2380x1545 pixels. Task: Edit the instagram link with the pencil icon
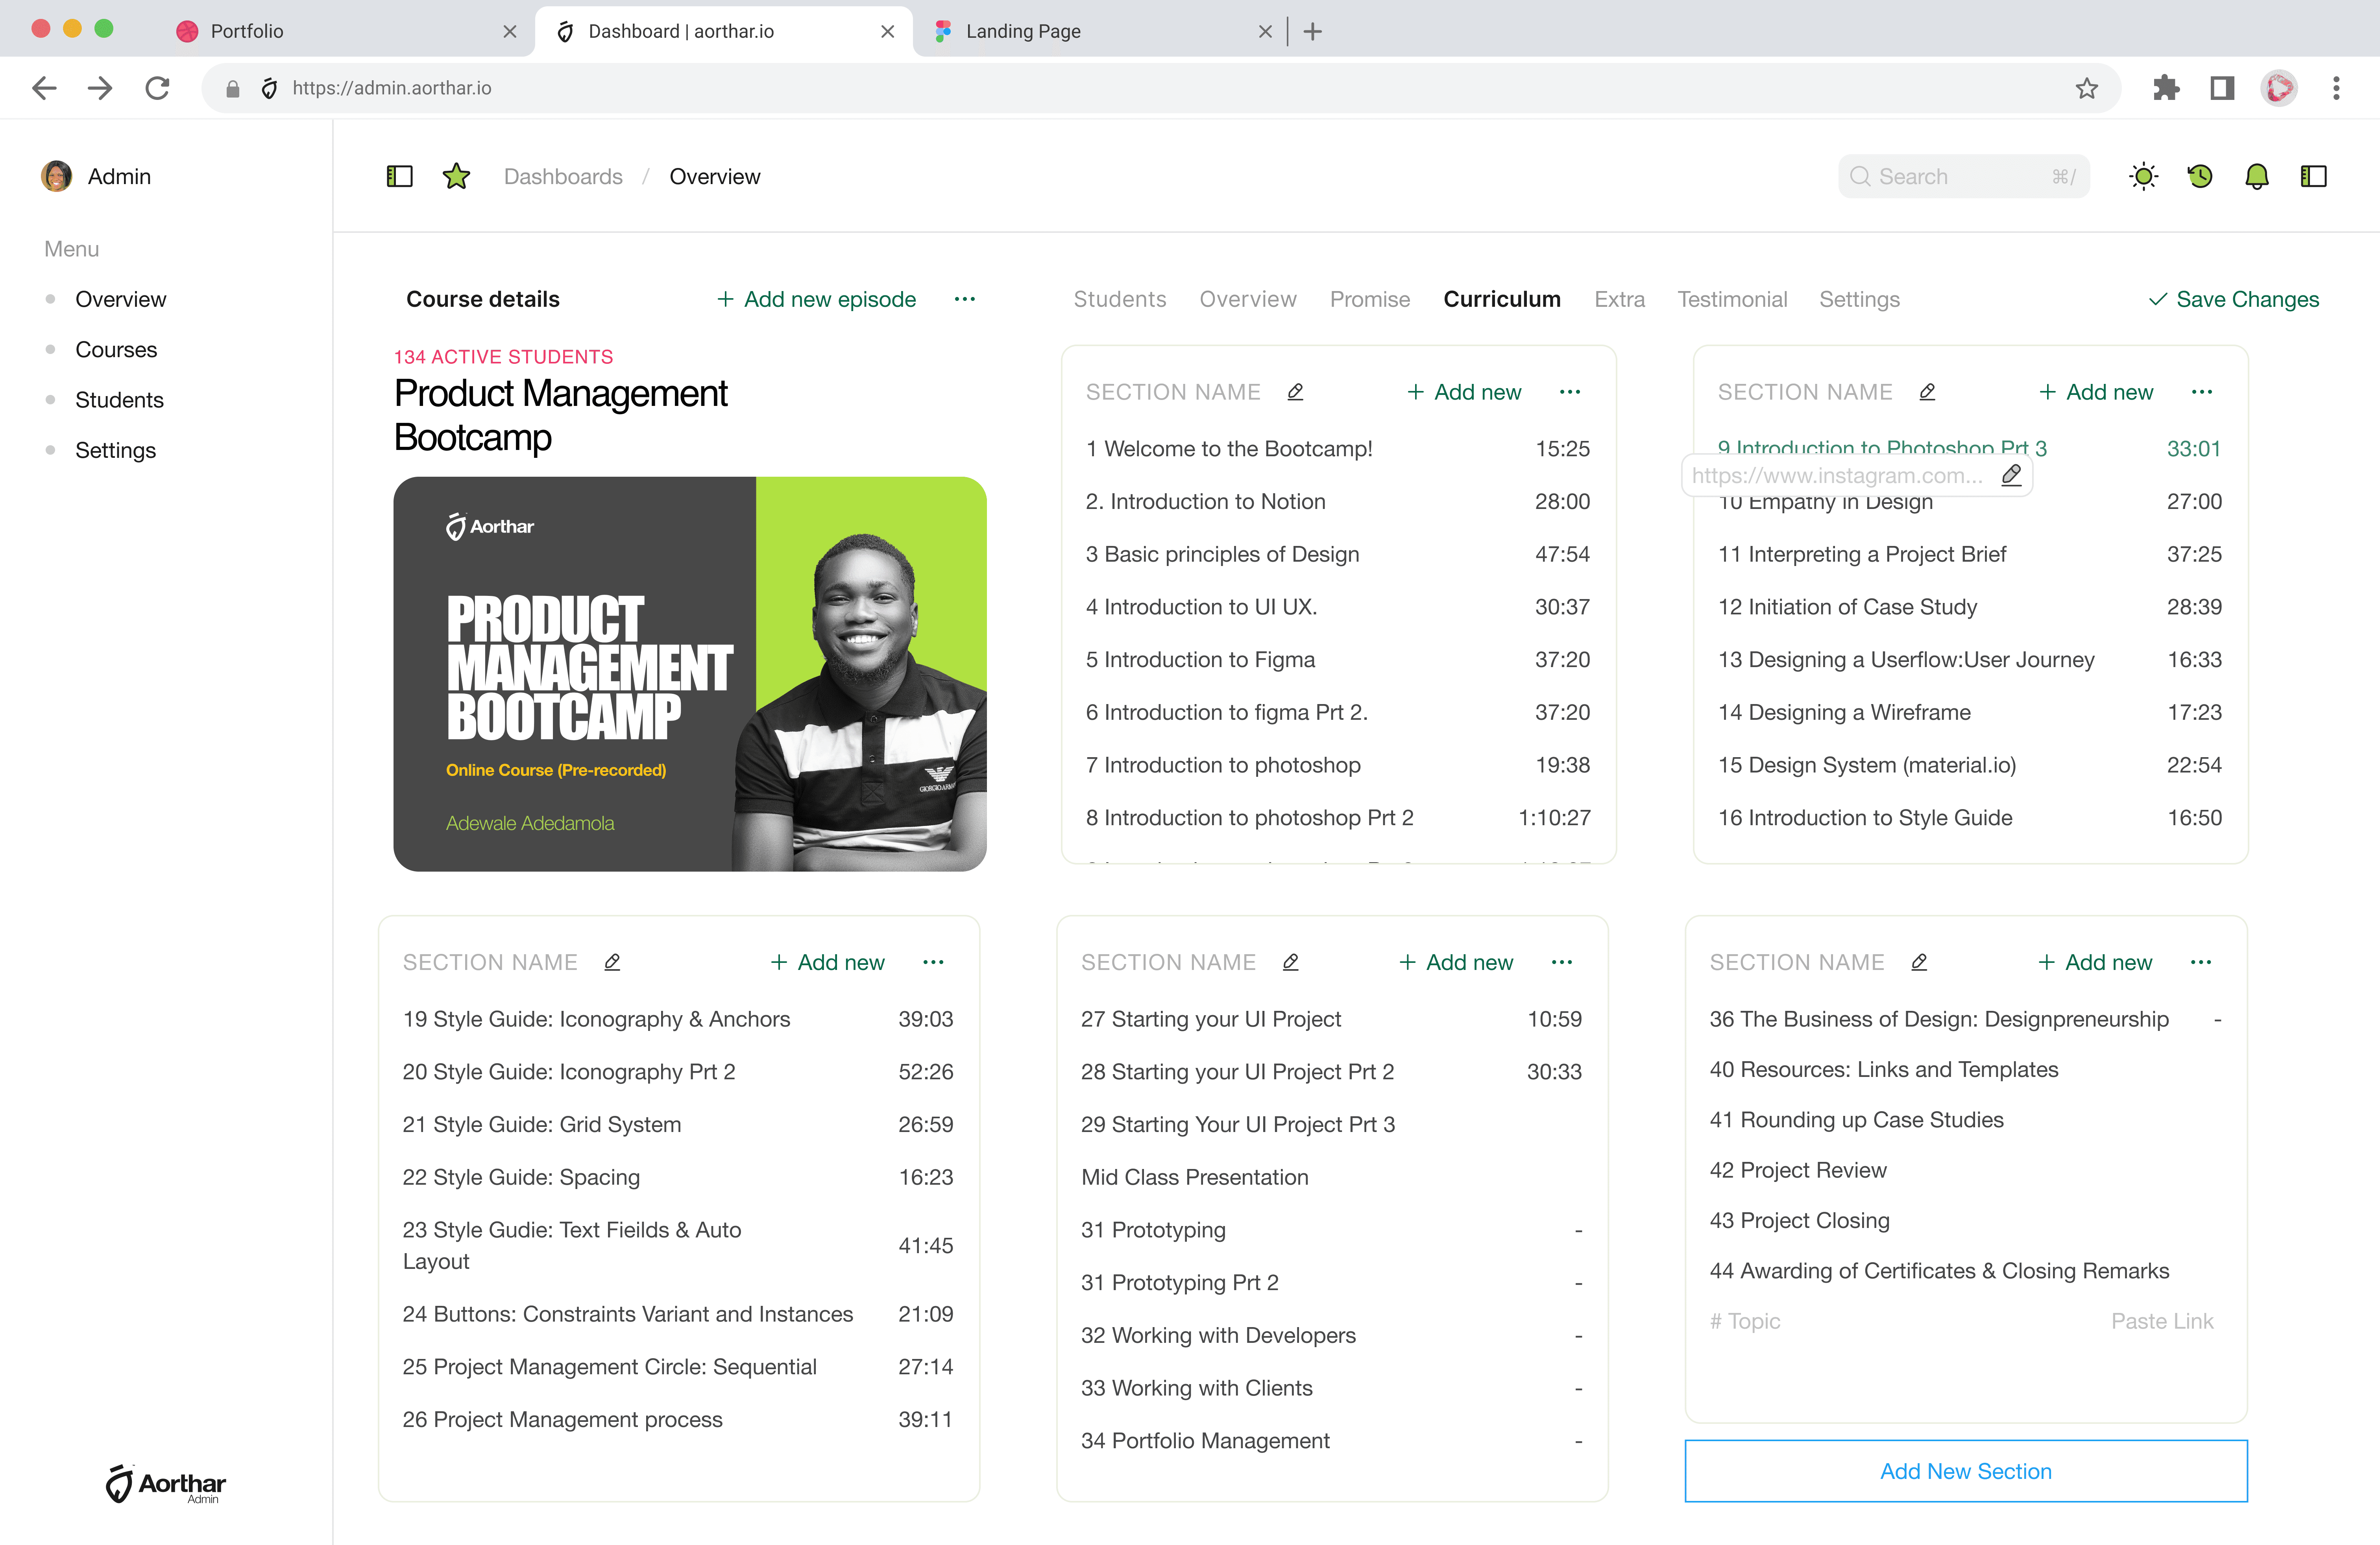click(x=2011, y=475)
